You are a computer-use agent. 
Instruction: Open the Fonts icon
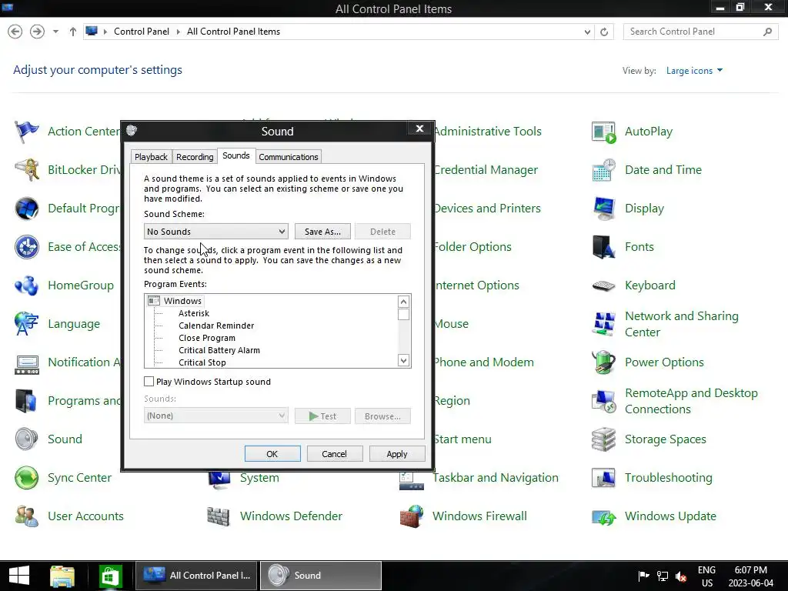click(603, 247)
